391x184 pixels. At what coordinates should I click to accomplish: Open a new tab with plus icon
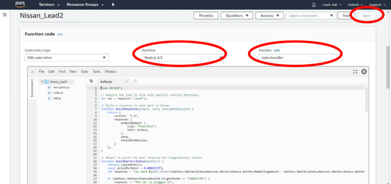135,81
